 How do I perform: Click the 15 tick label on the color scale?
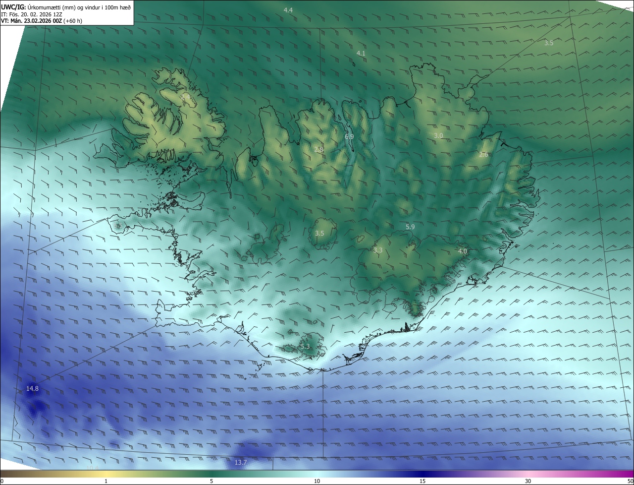[423, 481]
